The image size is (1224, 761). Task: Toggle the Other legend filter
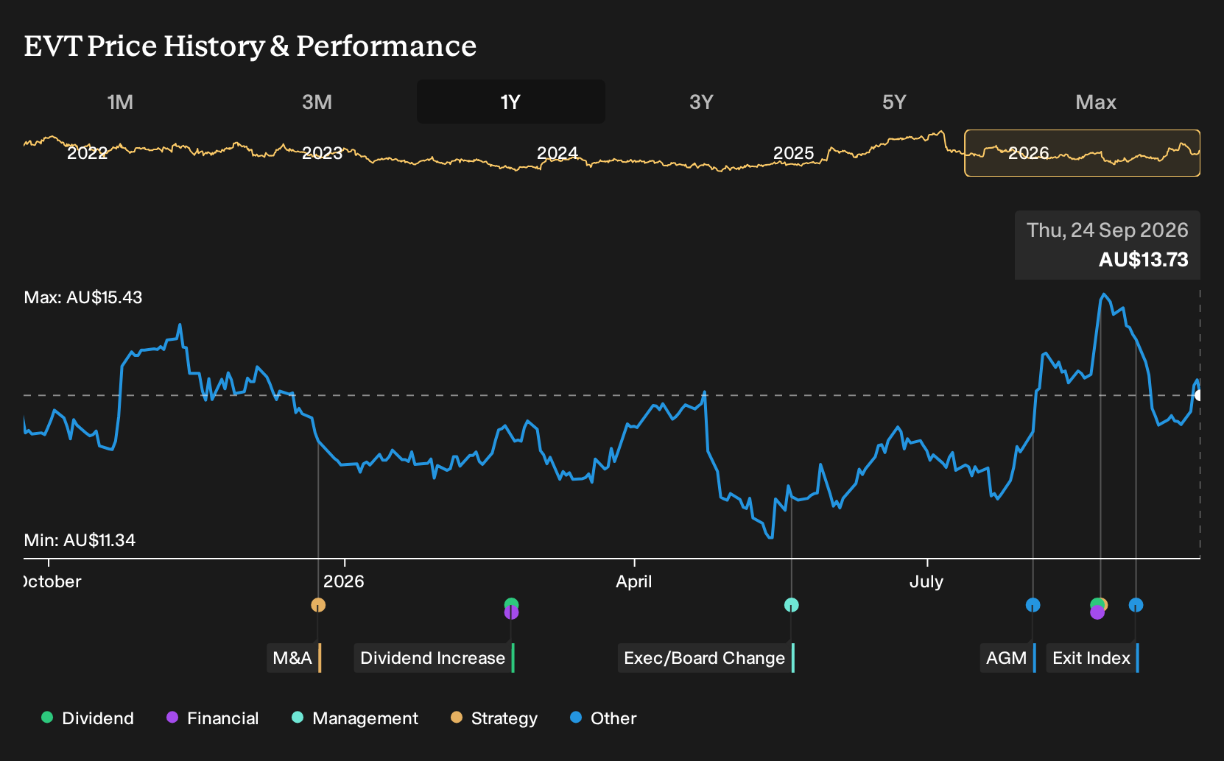point(602,718)
